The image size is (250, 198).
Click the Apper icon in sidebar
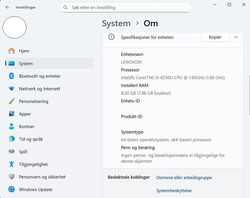click(x=11, y=114)
